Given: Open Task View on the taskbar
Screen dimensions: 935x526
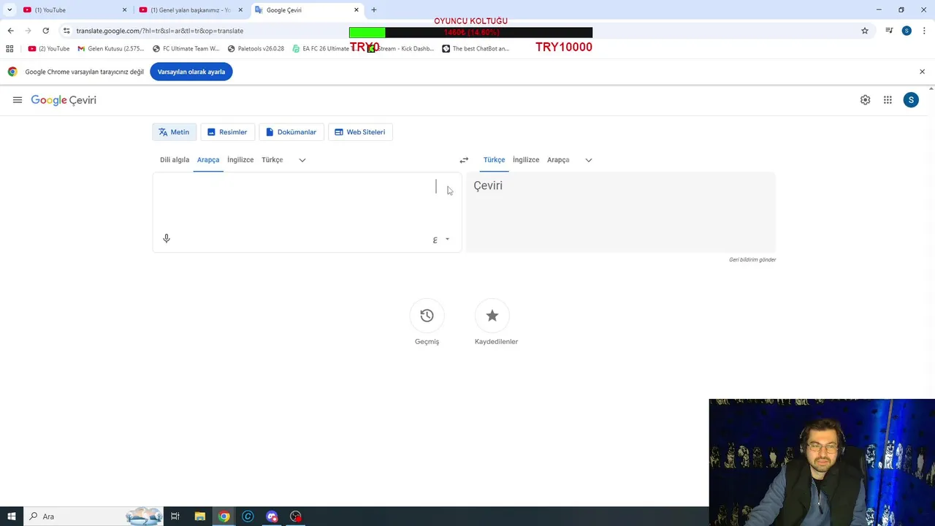Looking at the screenshot, I should (175, 517).
